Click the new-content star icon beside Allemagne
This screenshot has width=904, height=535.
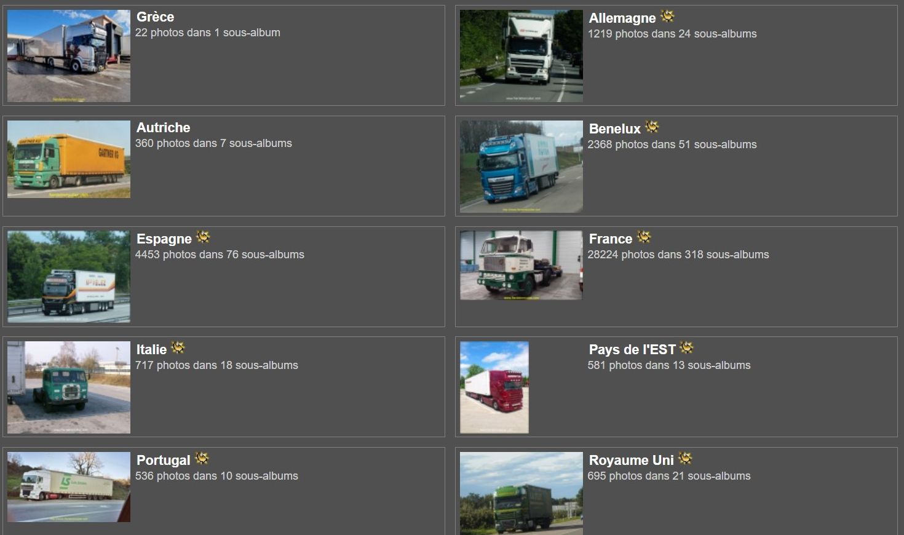667,17
